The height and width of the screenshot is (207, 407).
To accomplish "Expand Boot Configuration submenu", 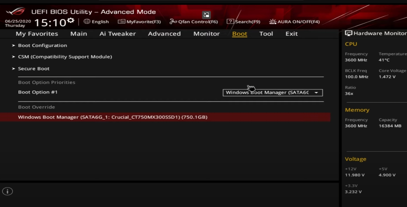I will click(43, 45).
